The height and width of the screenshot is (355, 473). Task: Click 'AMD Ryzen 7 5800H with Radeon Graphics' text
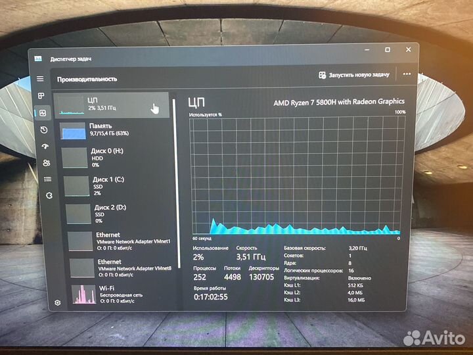[x=339, y=102]
